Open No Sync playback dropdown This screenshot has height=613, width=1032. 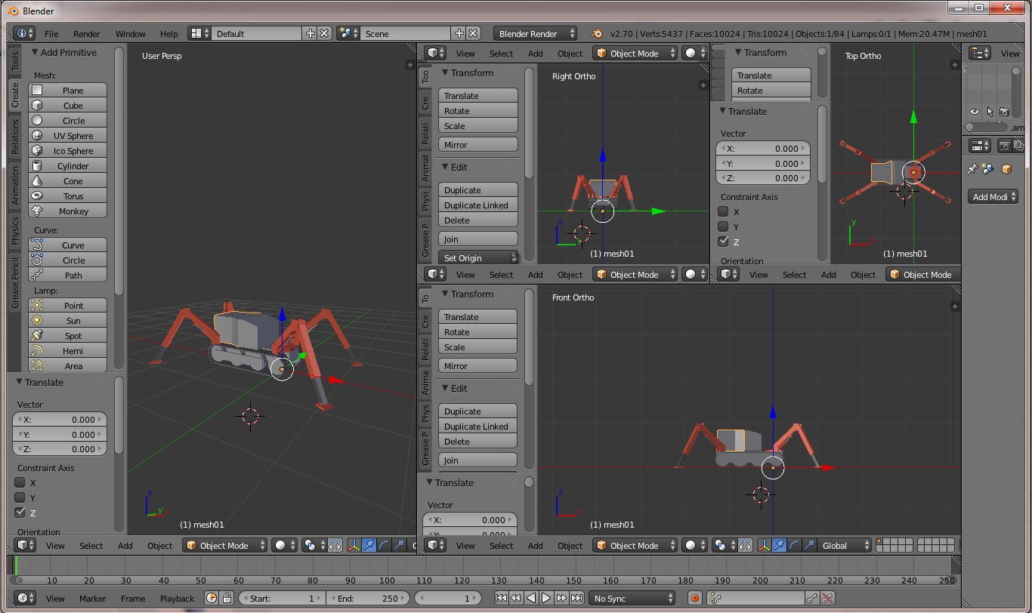pos(632,598)
